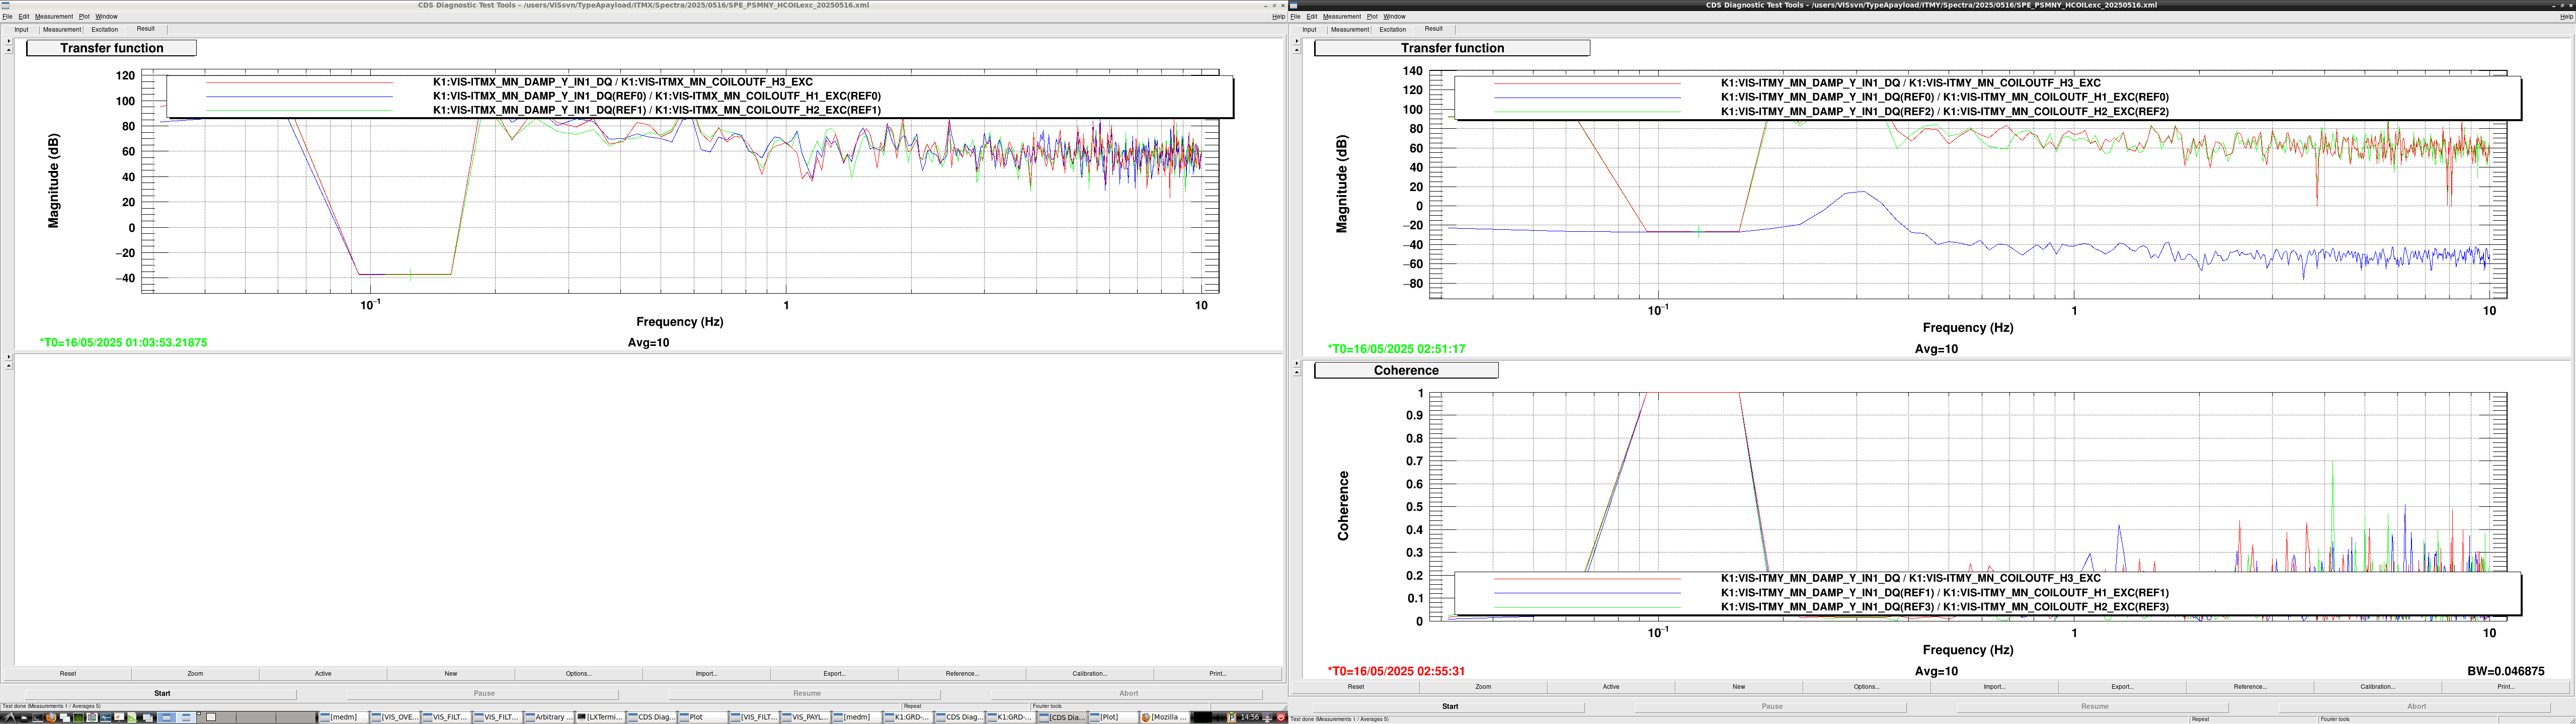The width and height of the screenshot is (2576, 724).
Task: Click left window's title bar window icon
Action: (x=5, y=5)
